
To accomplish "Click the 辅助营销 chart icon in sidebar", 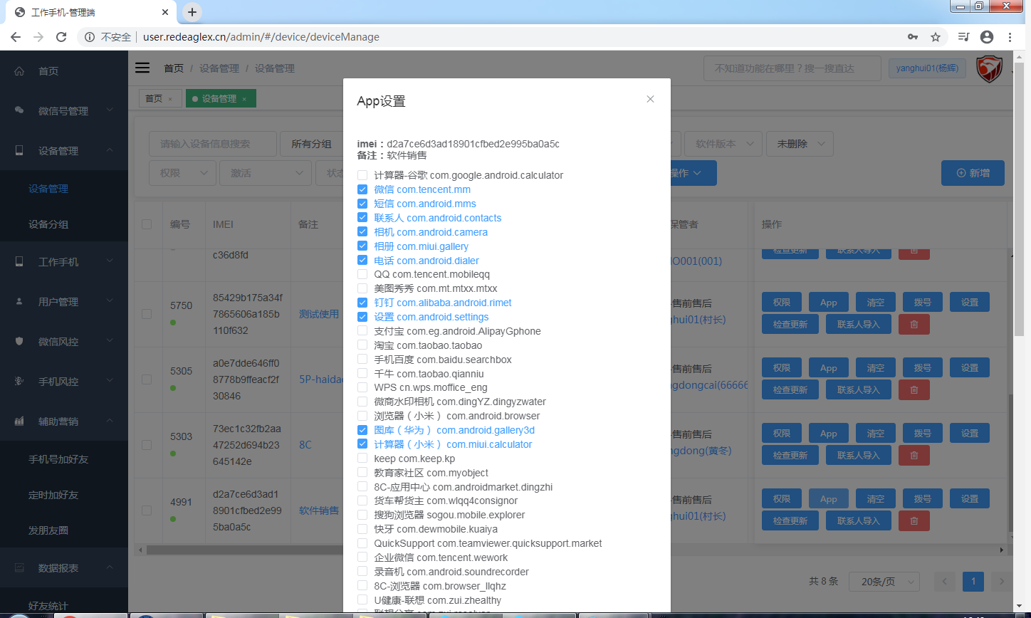I will [19, 421].
